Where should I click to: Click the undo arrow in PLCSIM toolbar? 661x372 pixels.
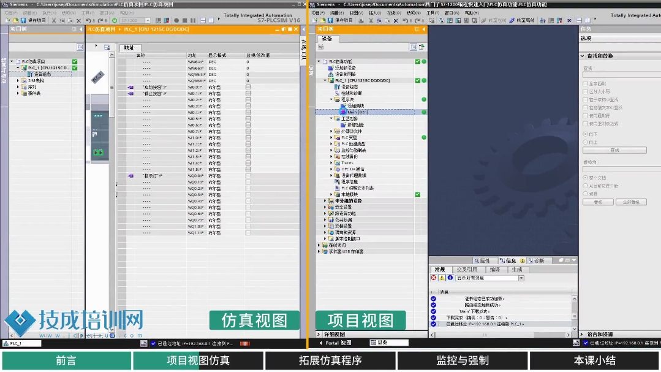pyautogui.click(x=88, y=20)
